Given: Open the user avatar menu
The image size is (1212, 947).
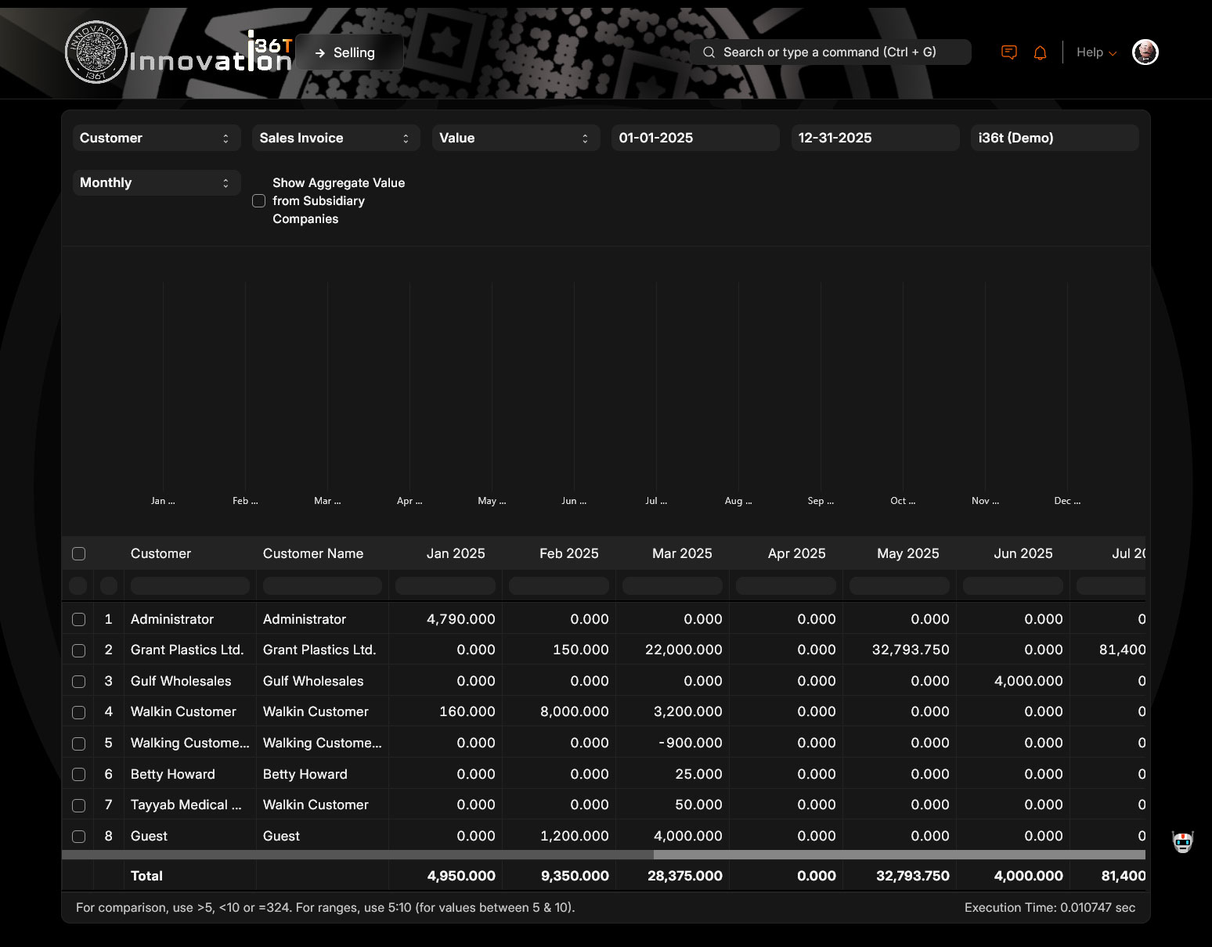Looking at the screenshot, I should click(x=1145, y=52).
